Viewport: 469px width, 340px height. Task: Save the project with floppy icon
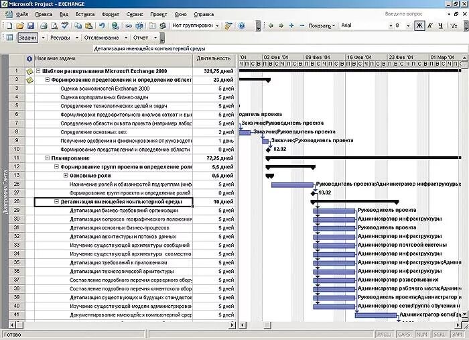(x=31, y=25)
